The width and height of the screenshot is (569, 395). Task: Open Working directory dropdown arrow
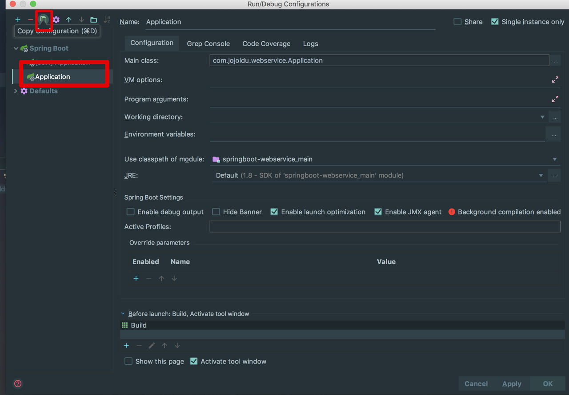(542, 117)
